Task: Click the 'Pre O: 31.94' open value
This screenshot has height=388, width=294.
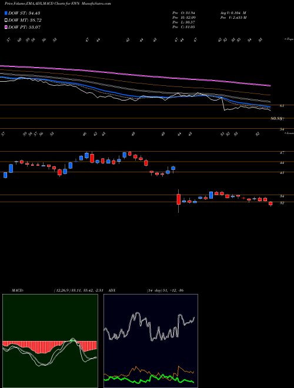Action: click(183, 13)
